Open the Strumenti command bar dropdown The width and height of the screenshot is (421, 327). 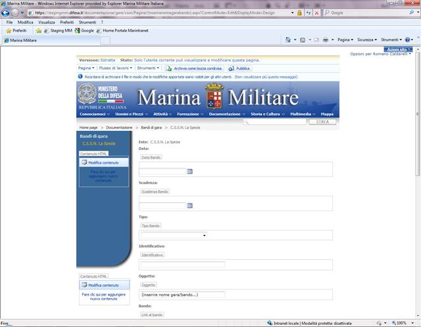(391, 39)
